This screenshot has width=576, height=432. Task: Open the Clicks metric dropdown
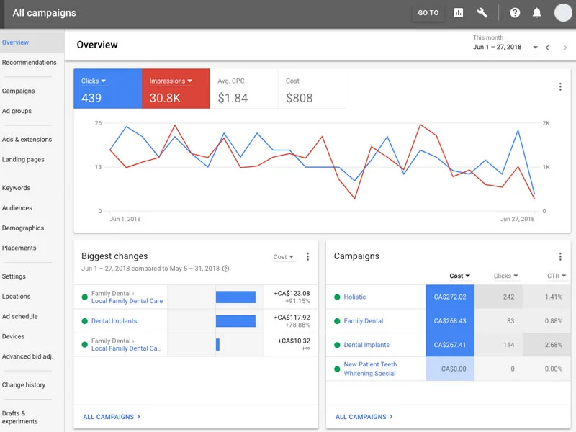(94, 81)
